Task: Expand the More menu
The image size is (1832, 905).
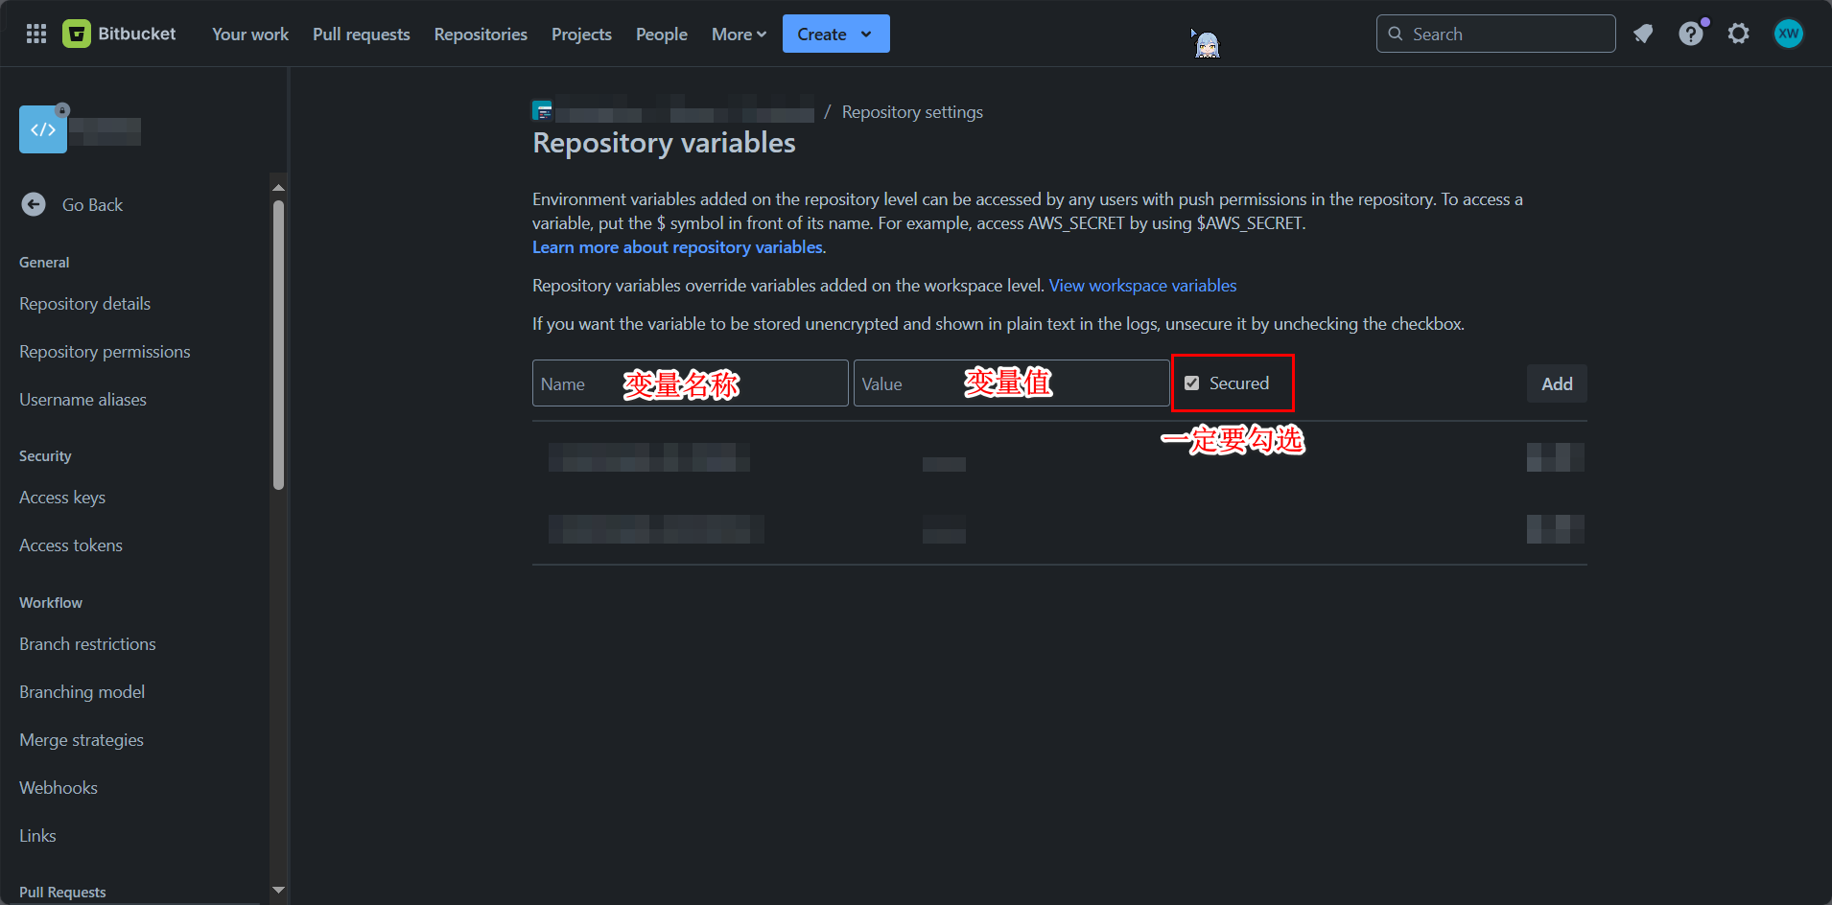Action: 739,34
